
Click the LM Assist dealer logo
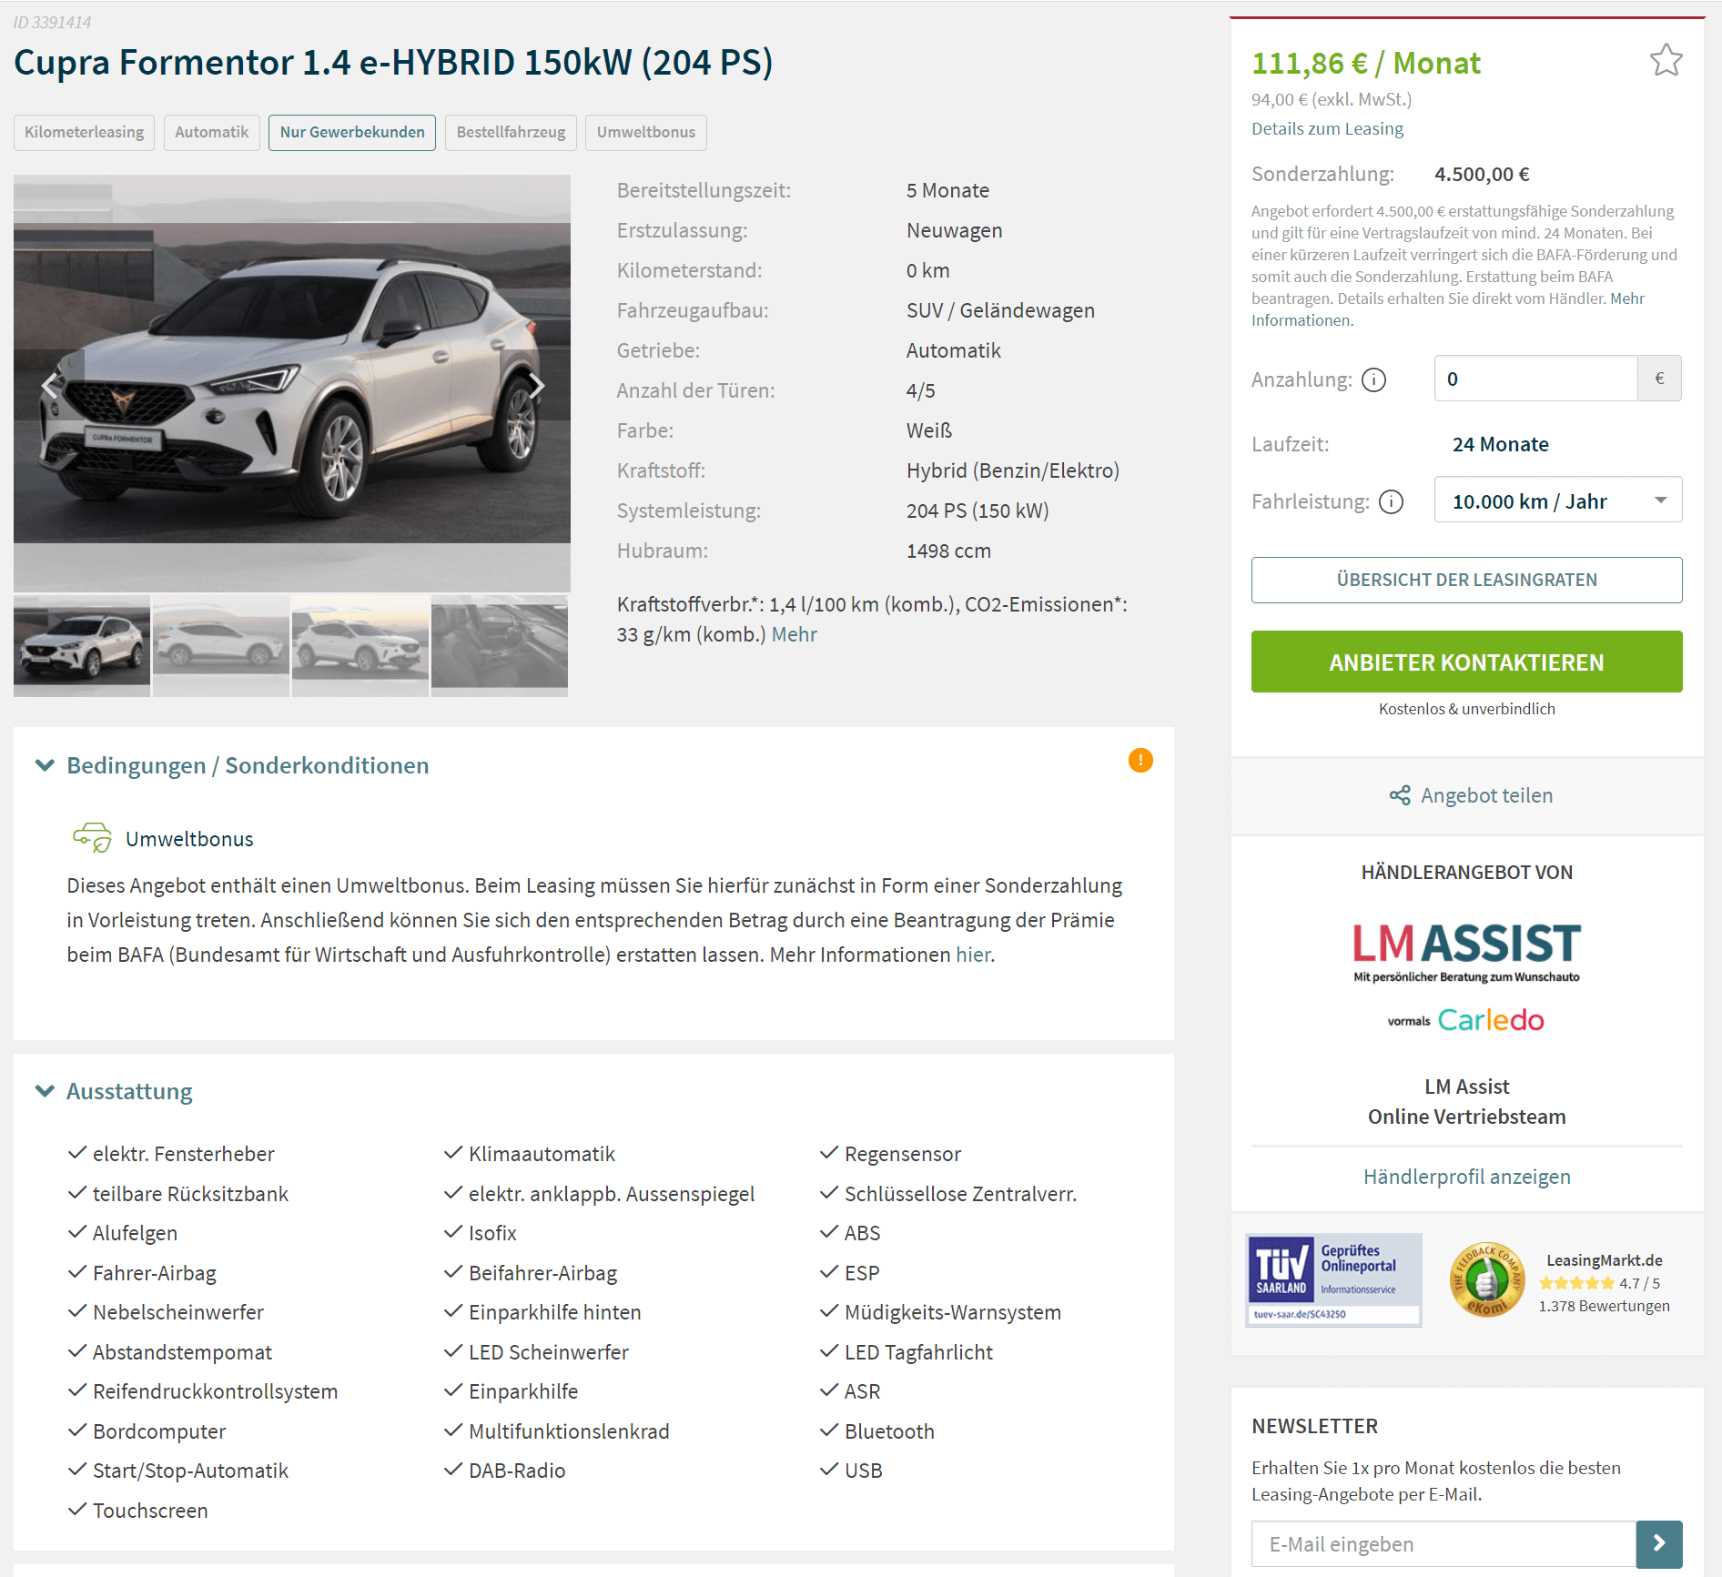click(x=1466, y=952)
